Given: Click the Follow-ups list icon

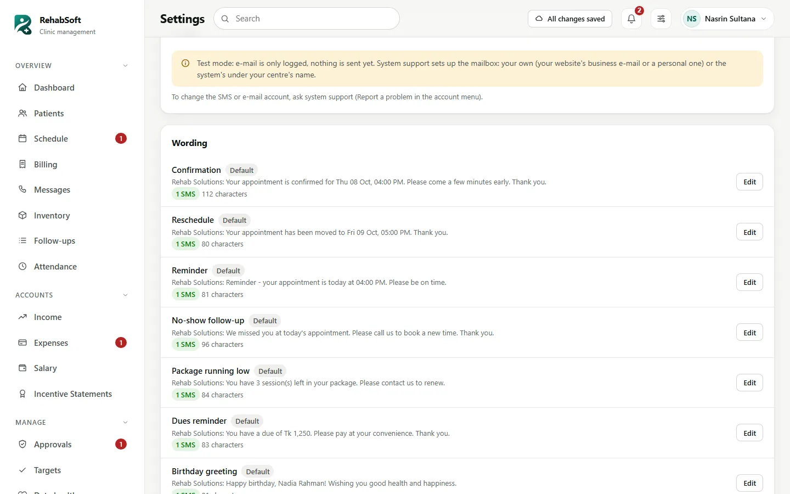Looking at the screenshot, I should (x=22, y=241).
